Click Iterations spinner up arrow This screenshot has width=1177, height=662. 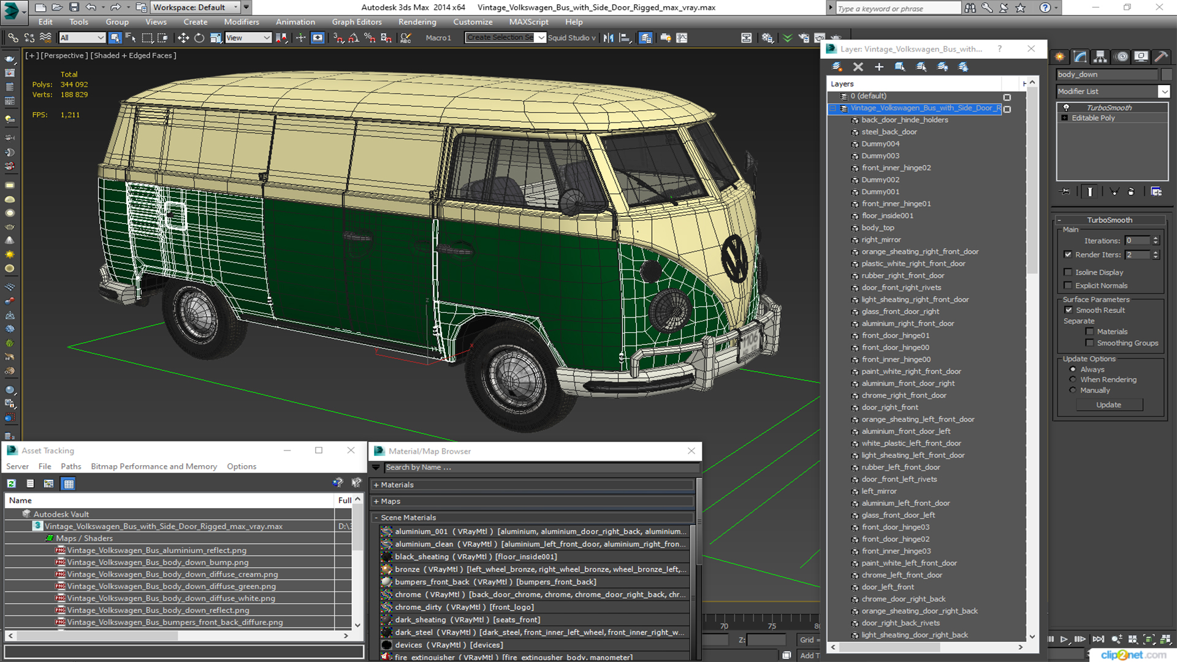pos(1156,238)
